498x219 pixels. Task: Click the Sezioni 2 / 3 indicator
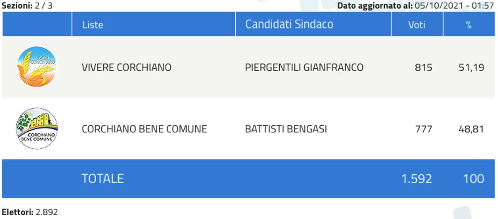[x=27, y=5]
